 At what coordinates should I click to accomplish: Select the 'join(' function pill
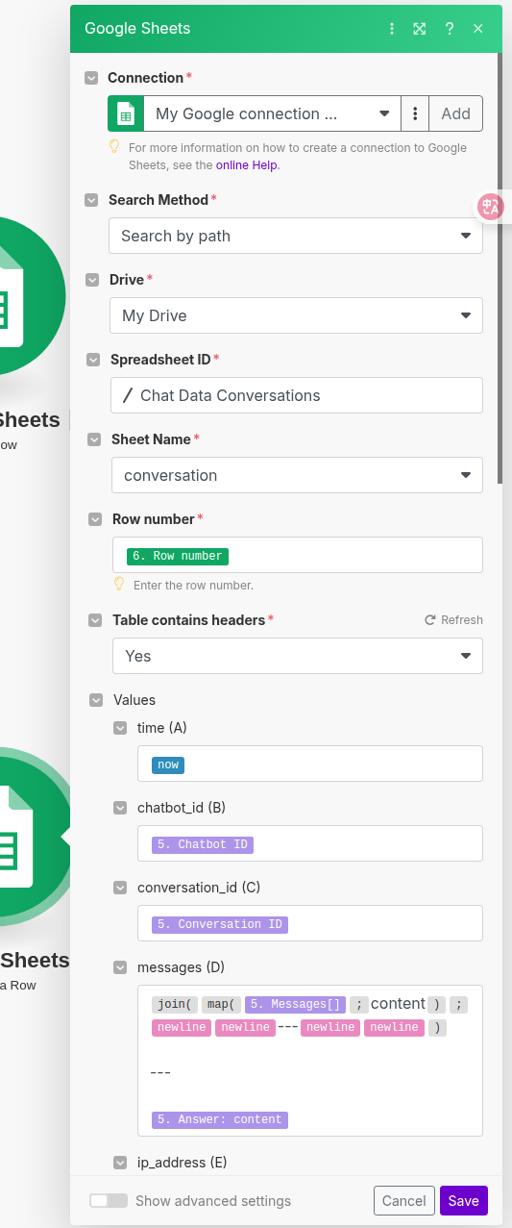click(175, 1004)
